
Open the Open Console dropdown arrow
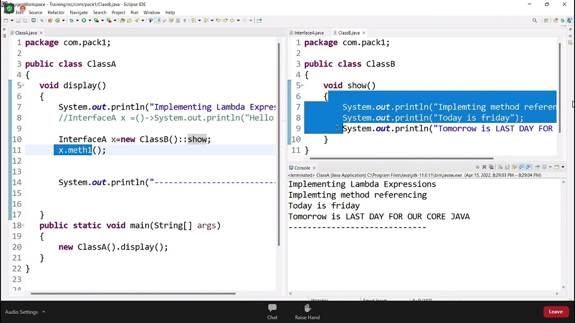click(x=563, y=167)
